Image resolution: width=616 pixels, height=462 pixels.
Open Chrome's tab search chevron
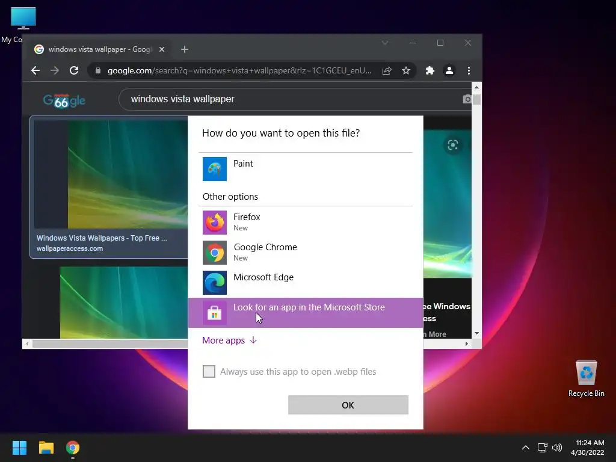coord(385,43)
